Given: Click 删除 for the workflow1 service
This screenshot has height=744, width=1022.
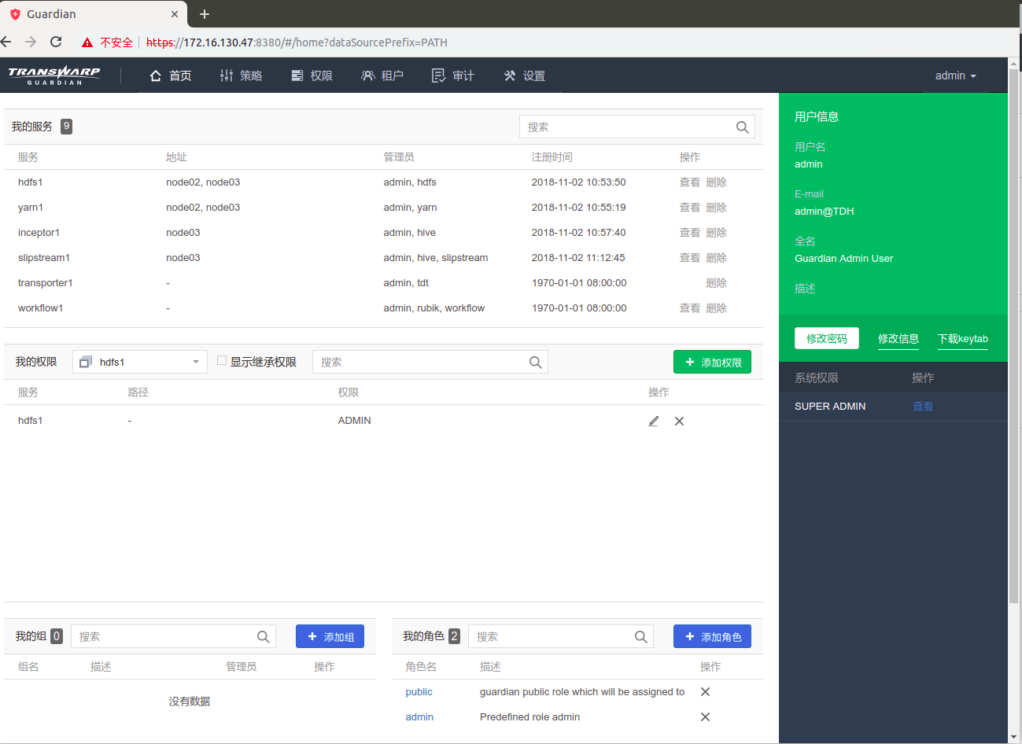Looking at the screenshot, I should (717, 308).
